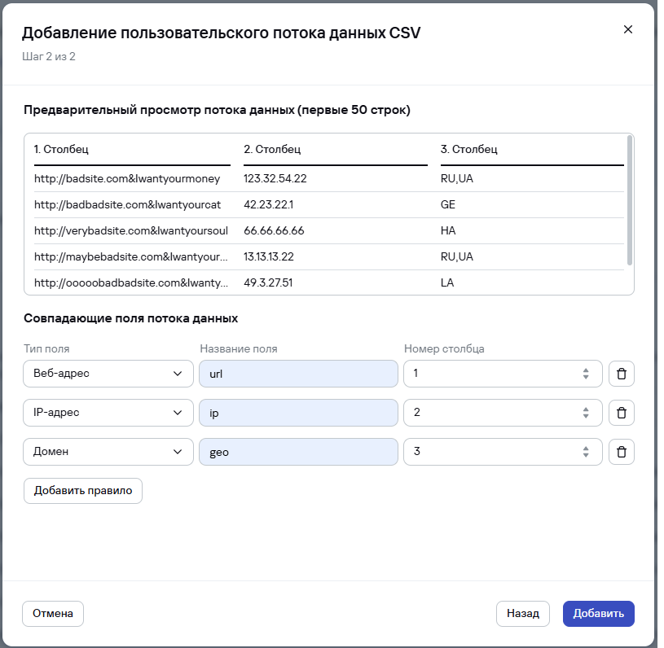This screenshot has width=664, height=648.
Task: Click the geo field name input
Action: (298, 452)
